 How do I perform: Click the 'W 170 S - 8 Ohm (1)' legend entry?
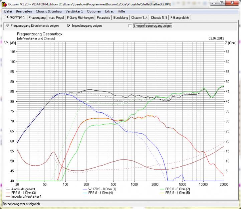coord(99,189)
